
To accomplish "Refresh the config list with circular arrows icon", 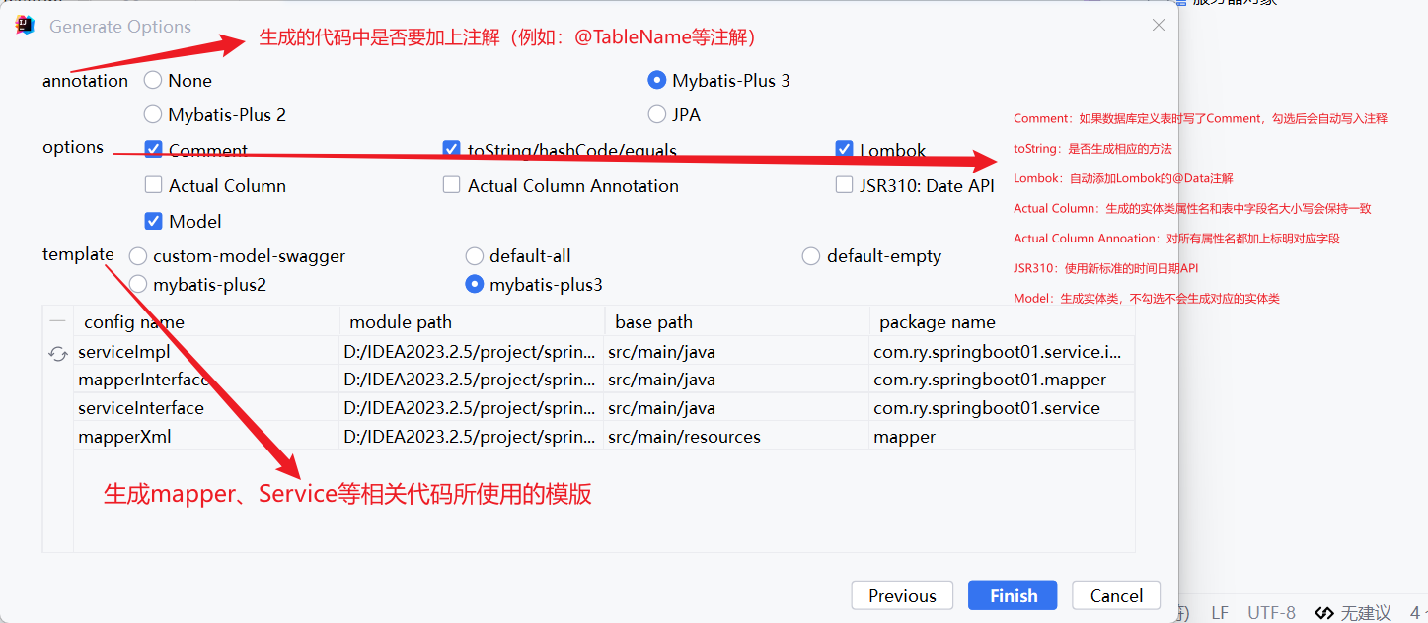I will (x=57, y=352).
